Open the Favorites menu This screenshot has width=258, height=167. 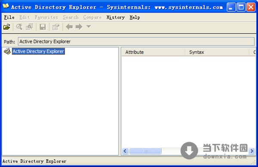pyautogui.click(x=46, y=17)
